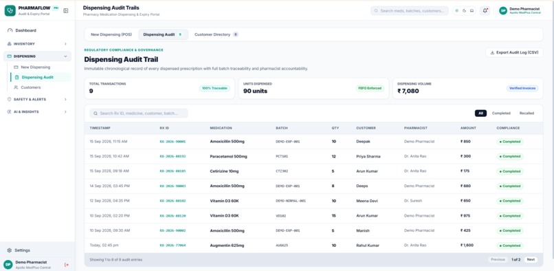Open New Dispensing in the sidebar
This screenshot has width=554, height=271.
tap(41, 67)
